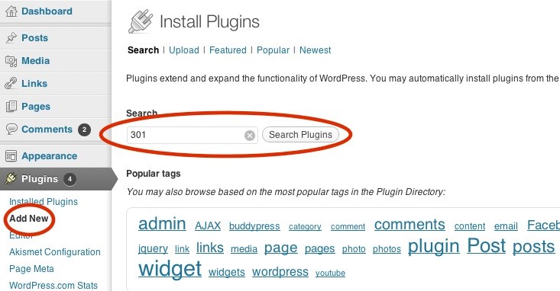Viewport: 560px width, 291px height.
Task: Click the Plugins plug icon in sidebar
Action: coord(11,178)
